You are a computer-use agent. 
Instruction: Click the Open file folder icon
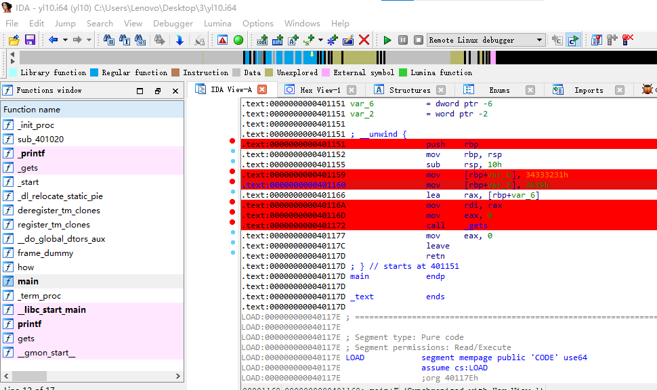pyautogui.click(x=14, y=40)
